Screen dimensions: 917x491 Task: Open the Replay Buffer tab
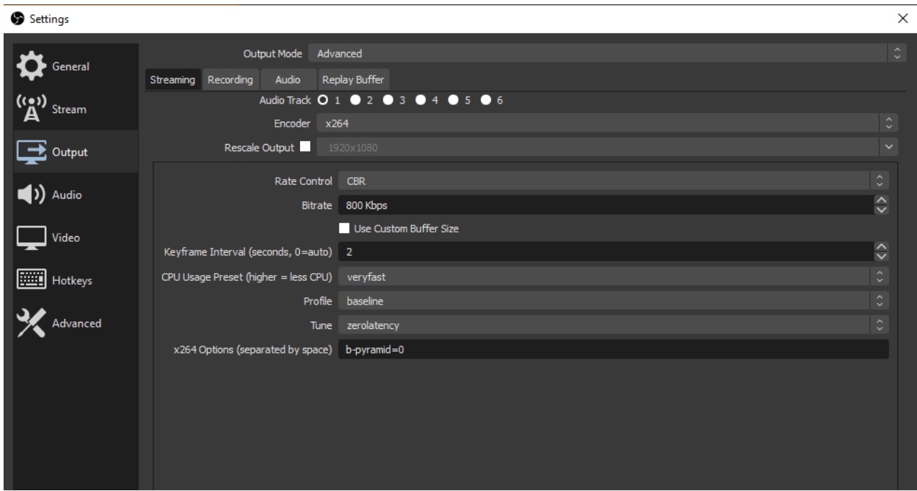pos(353,80)
